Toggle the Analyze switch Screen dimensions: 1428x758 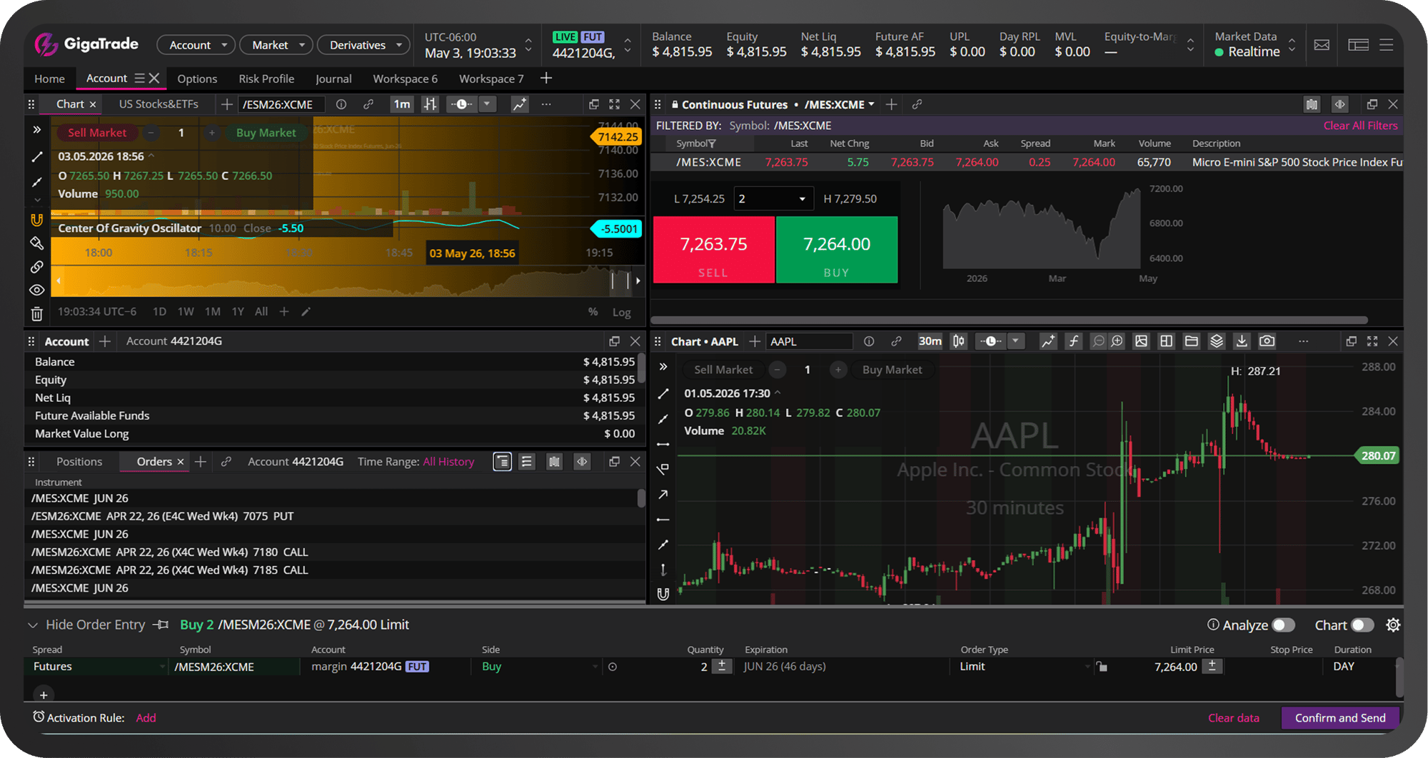coord(1283,625)
